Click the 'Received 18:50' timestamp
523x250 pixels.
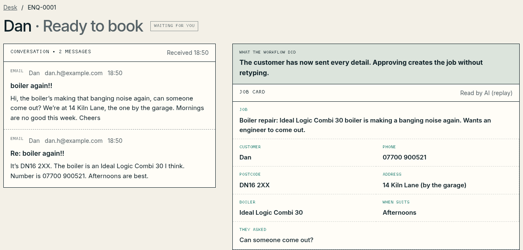188,53
